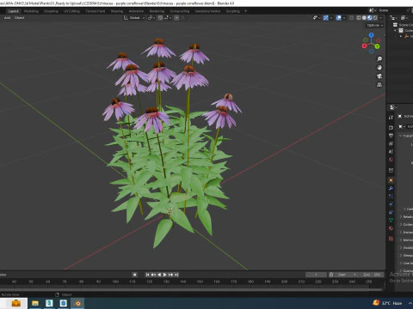Select solid viewport shading

[364, 18]
